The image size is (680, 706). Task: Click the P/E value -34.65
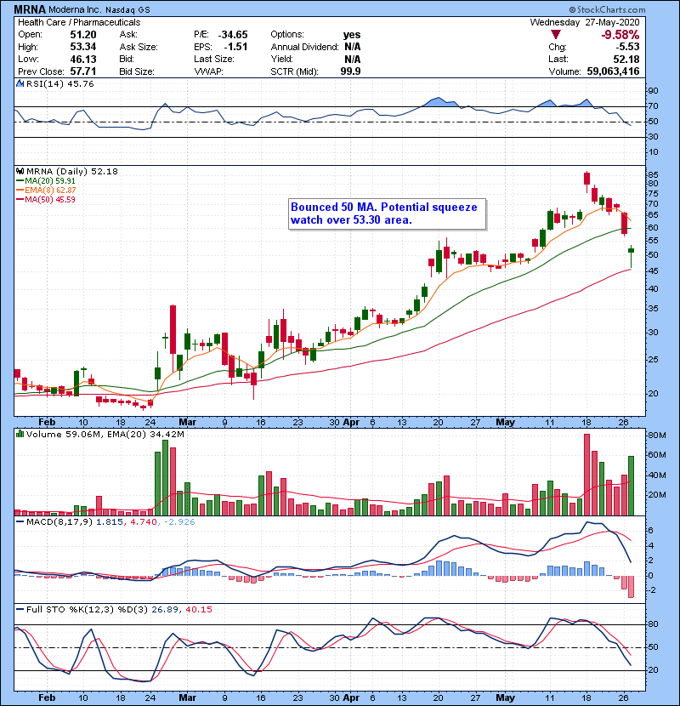(233, 35)
